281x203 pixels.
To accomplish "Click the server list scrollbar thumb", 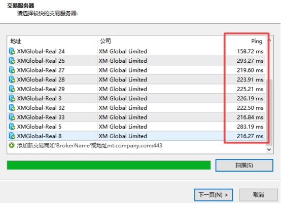I will click(x=269, y=112).
